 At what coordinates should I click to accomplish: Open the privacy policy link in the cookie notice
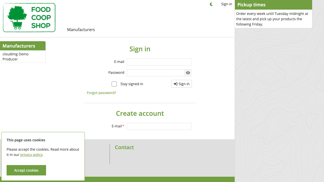point(31,155)
